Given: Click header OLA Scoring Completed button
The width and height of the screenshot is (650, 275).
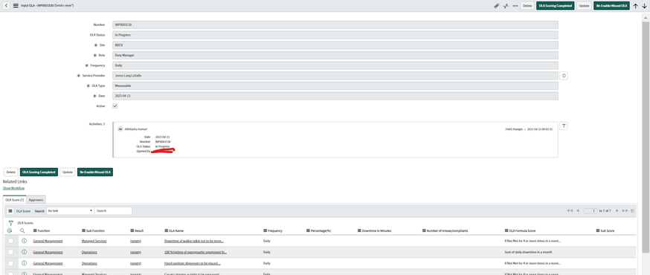Looking at the screenshot, I should pyautogui.click(x=556, y=6).
